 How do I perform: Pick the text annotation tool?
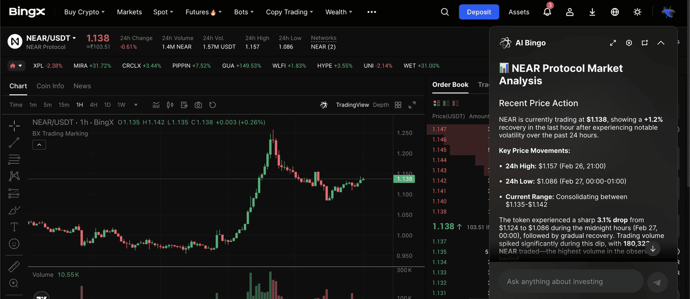click(x=14, y=227)
